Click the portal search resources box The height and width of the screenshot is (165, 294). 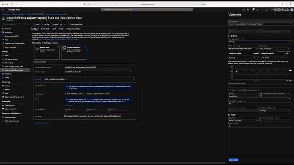click(x=147, y=10)
